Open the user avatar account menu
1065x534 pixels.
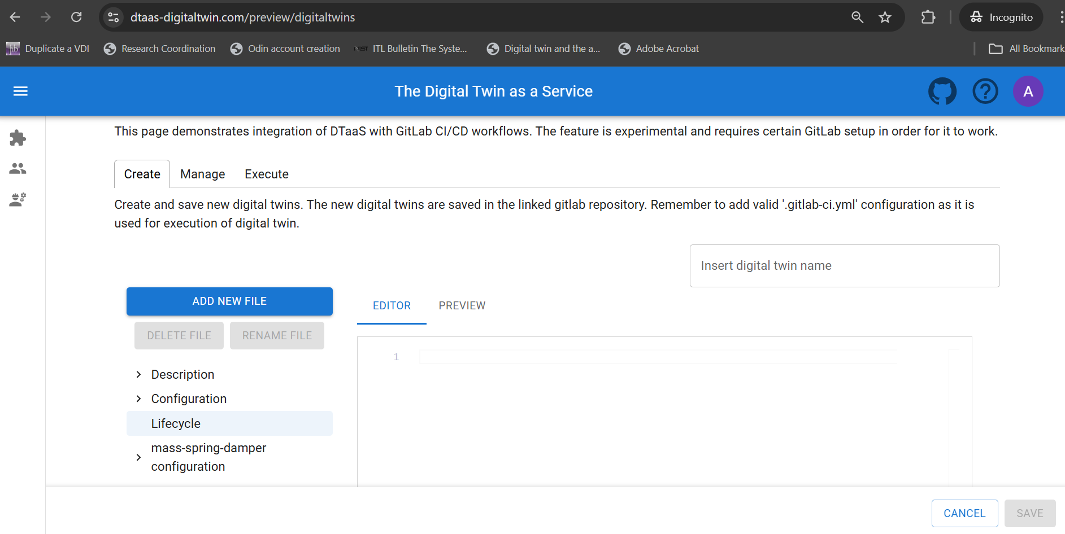[1028, 91]
